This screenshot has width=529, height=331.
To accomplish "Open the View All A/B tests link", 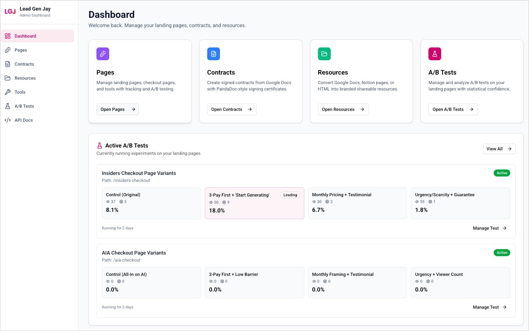I will pyautogui.click(x=499, y=149).
